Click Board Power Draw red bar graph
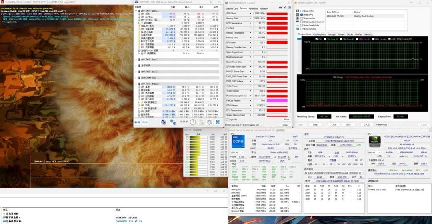This screenshot has height=224, width=432. coord(277,62)
